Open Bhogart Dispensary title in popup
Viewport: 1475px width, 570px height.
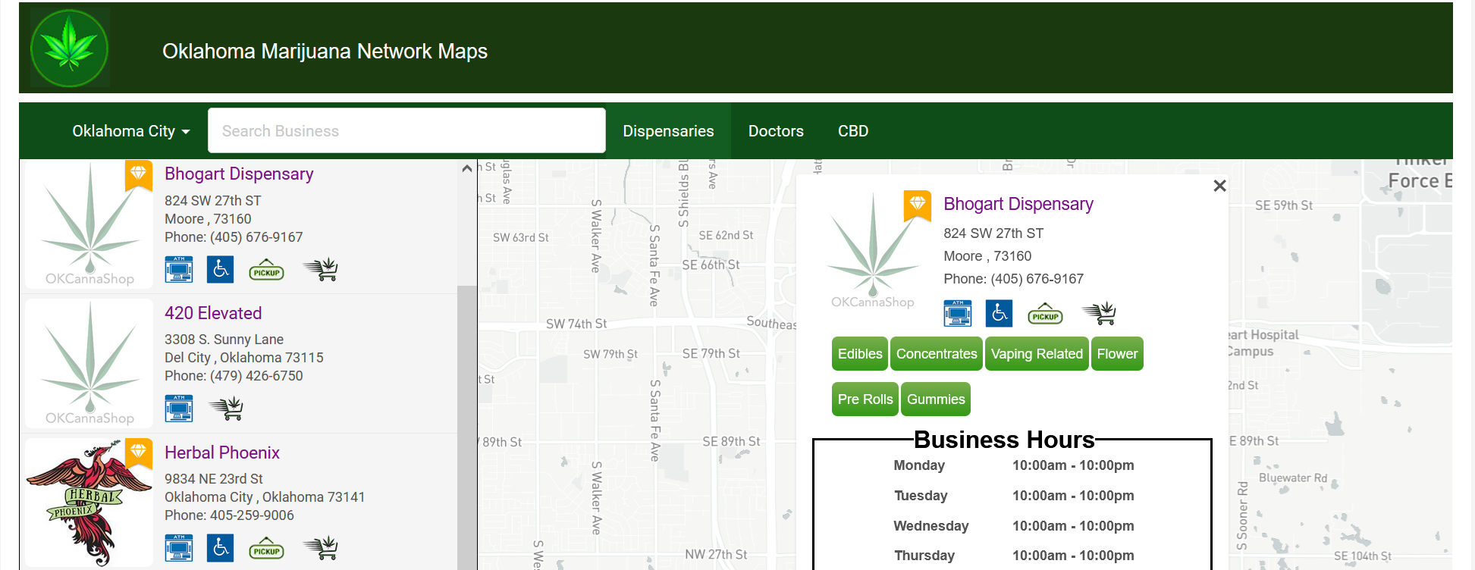[1018, 204]
